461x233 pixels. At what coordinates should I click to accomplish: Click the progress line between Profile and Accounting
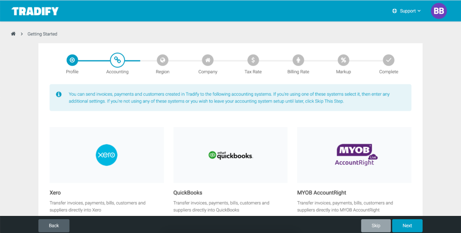point(94,60)
